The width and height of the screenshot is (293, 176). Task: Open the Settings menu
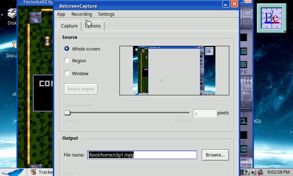pos(106,14)
